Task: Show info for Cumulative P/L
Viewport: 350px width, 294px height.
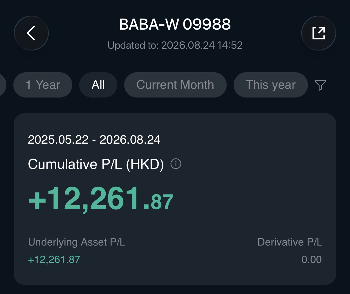Action: click(x=176, y=164)
